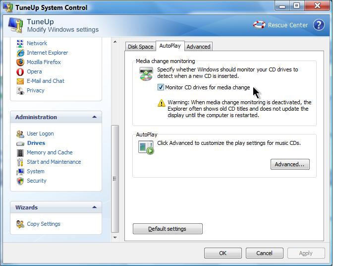Click the Security shield icon

pyautogui.click(x=20, y=181)
